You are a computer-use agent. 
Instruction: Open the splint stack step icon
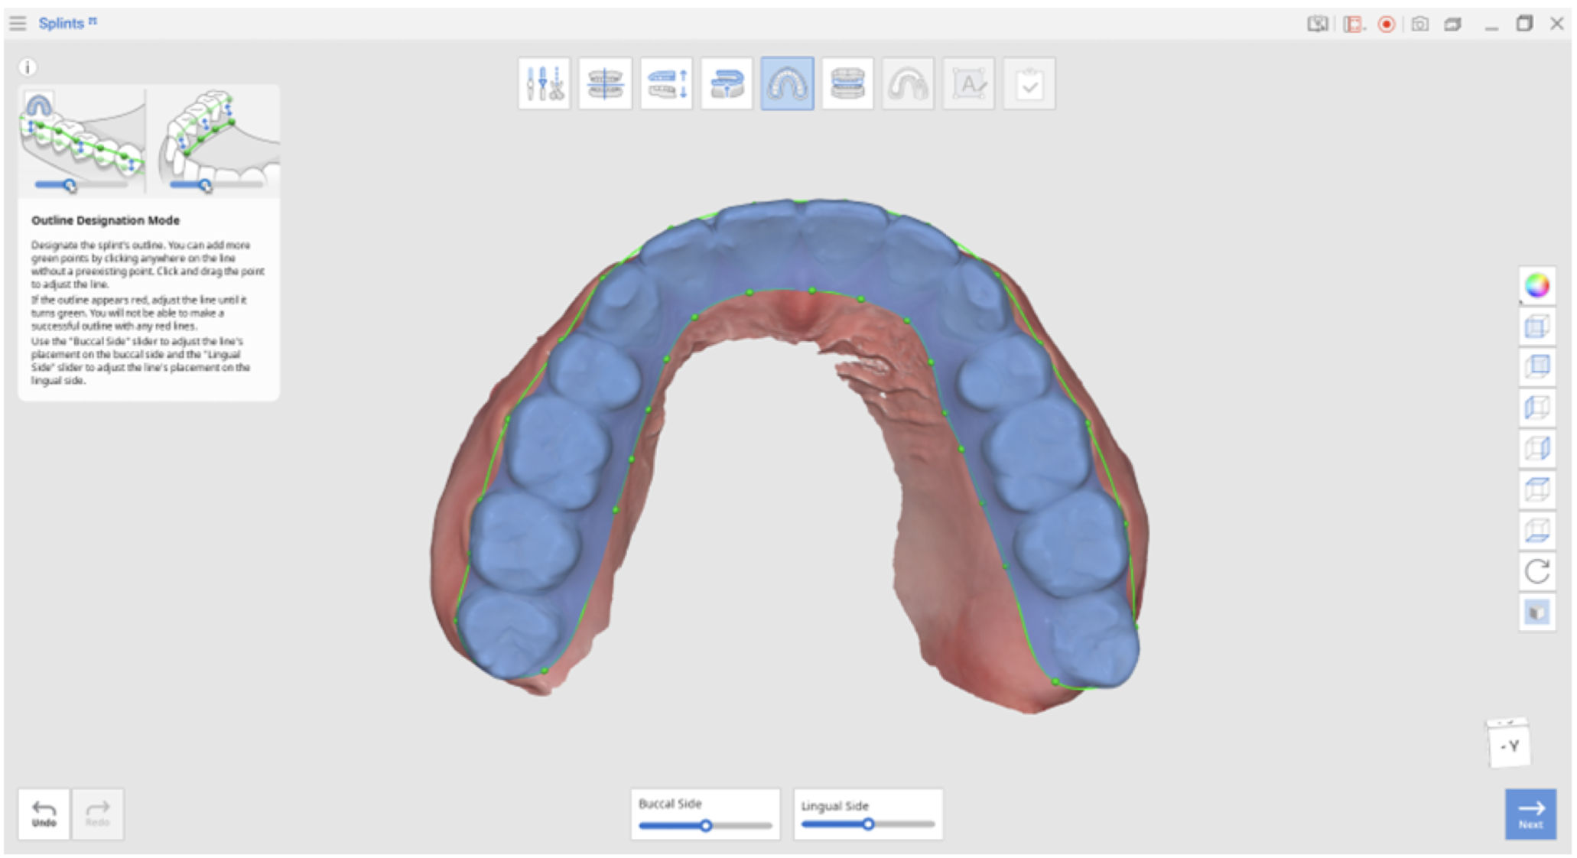[x=847, y=83]
